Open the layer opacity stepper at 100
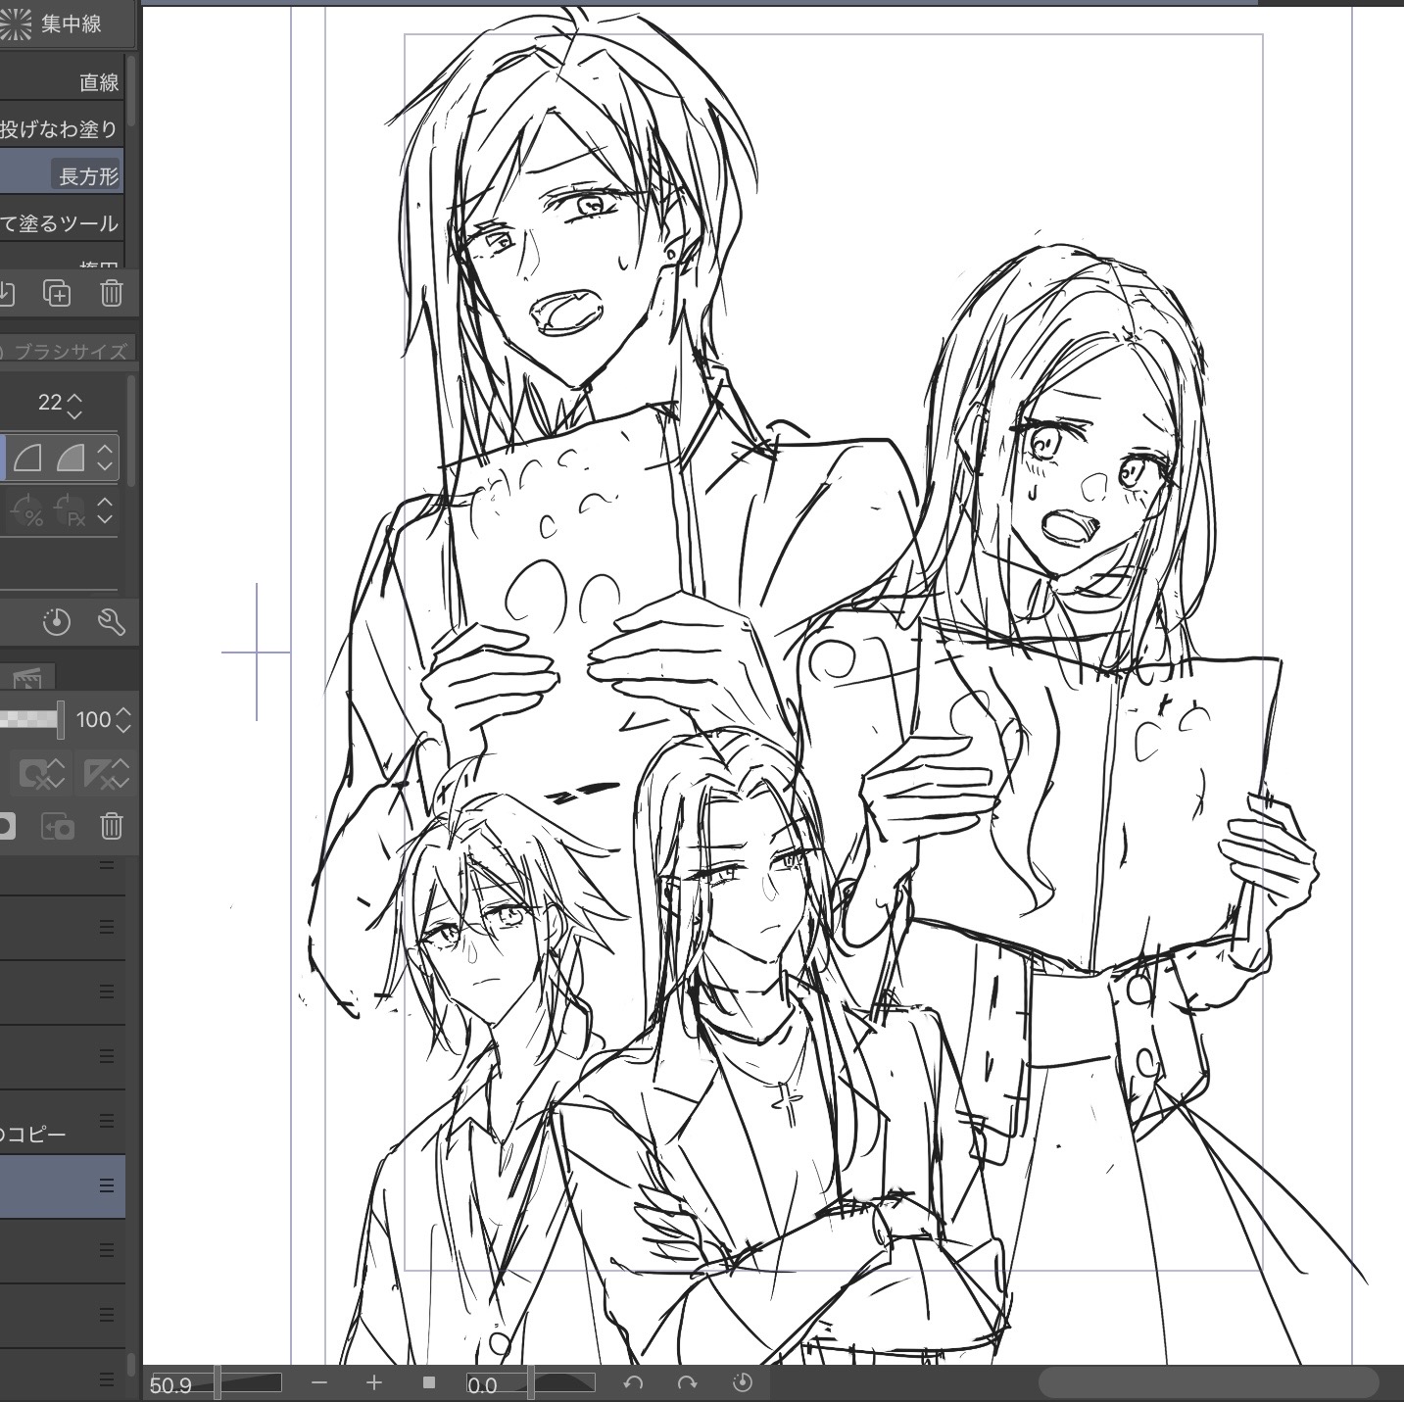 123,720
